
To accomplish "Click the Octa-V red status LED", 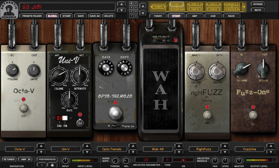I will click(x=24, y=99).
